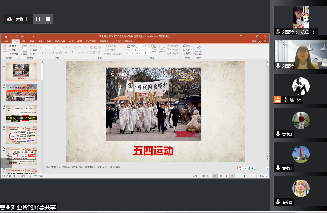Toggle Italic formatting
Image resolution: width=327 pixels, height=213 pixels.
pyautogui.click(x=46, y=52)
